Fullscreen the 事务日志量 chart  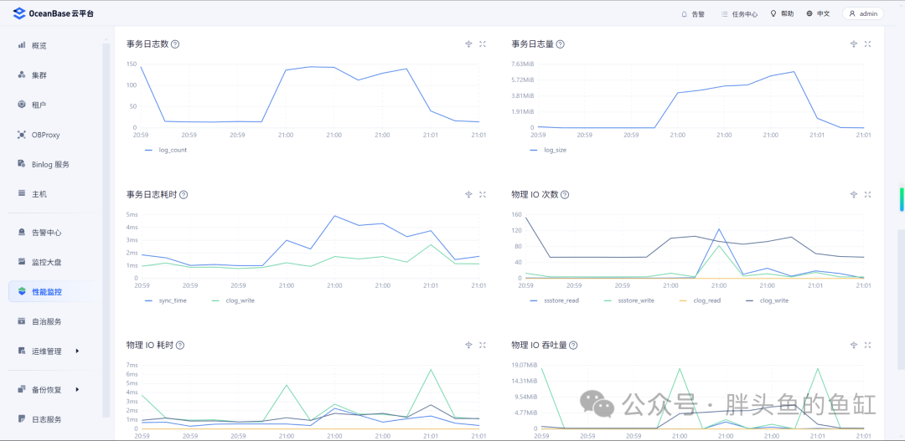click(867, 44)
